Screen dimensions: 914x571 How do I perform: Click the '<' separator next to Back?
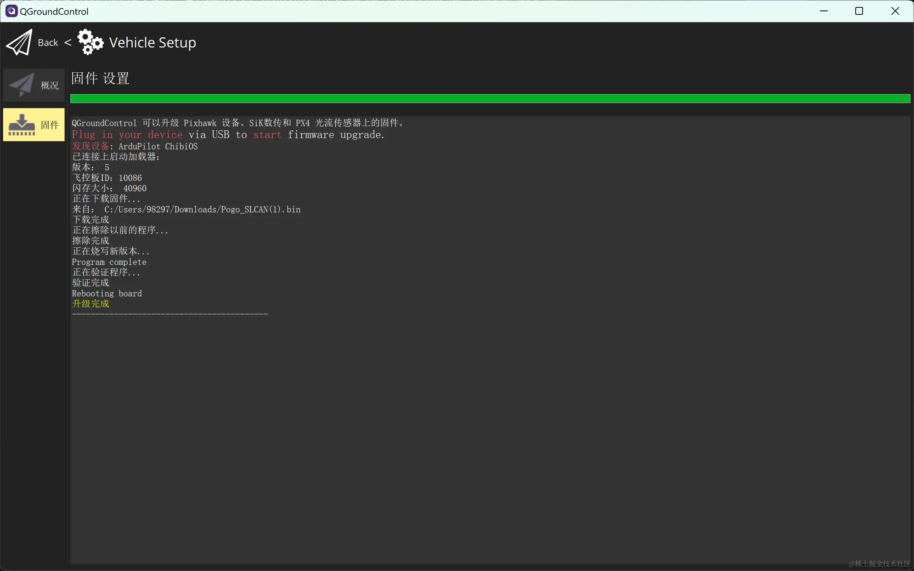(68, 42)
